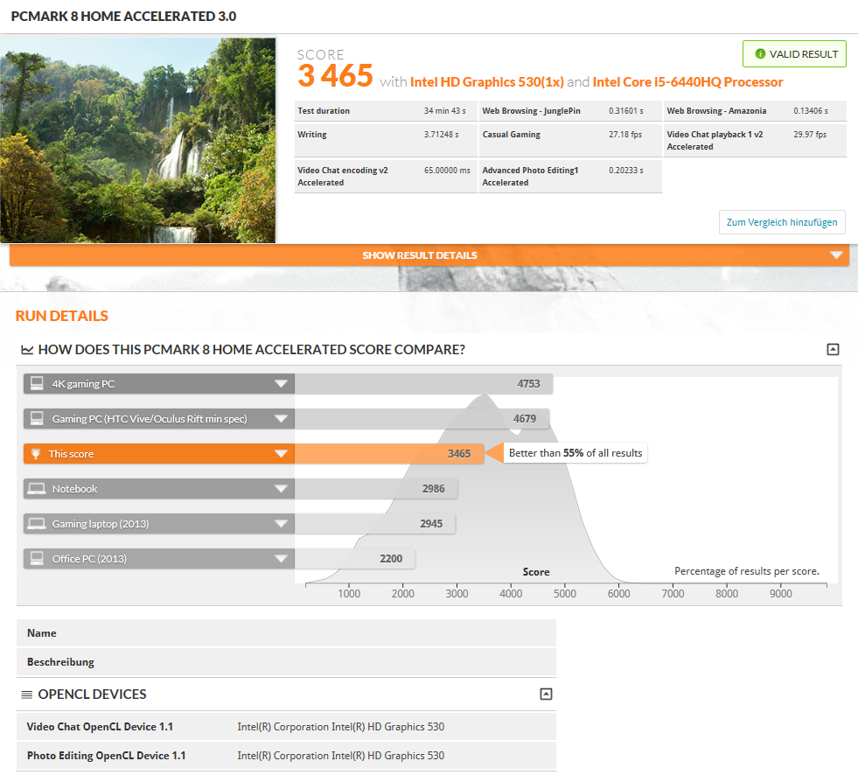The height and width of the screenshot is (775, 858).
Task: Click the trophy icon beside This score
Action: tap(36, 454)
